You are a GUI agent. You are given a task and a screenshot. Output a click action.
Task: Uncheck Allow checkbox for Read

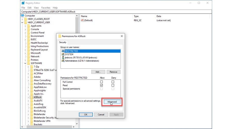point(102,85)
